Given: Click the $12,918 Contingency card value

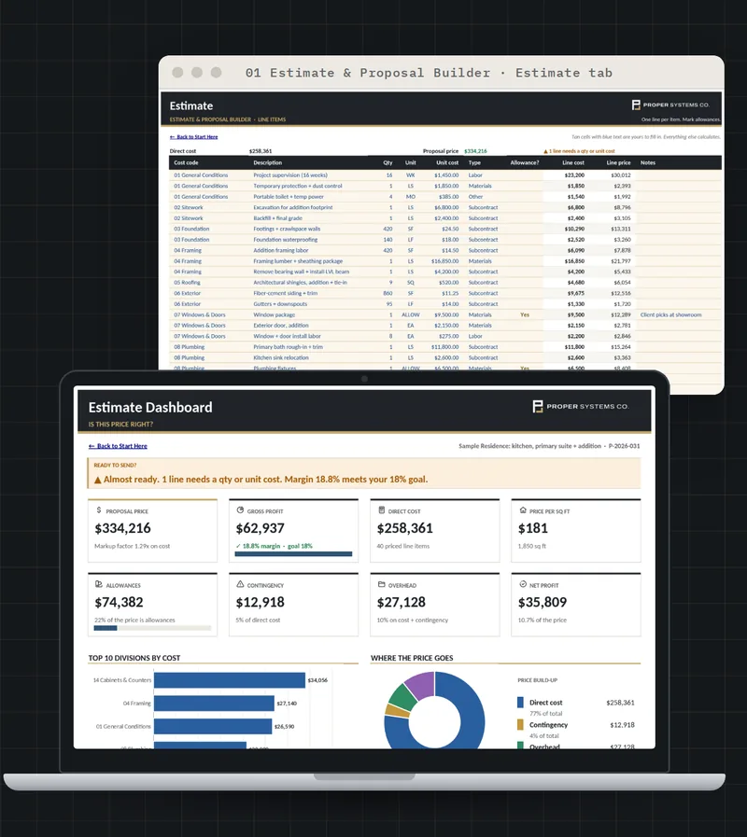Looking at the screenshot, I should pyautogui.click(x=261, y=602).
